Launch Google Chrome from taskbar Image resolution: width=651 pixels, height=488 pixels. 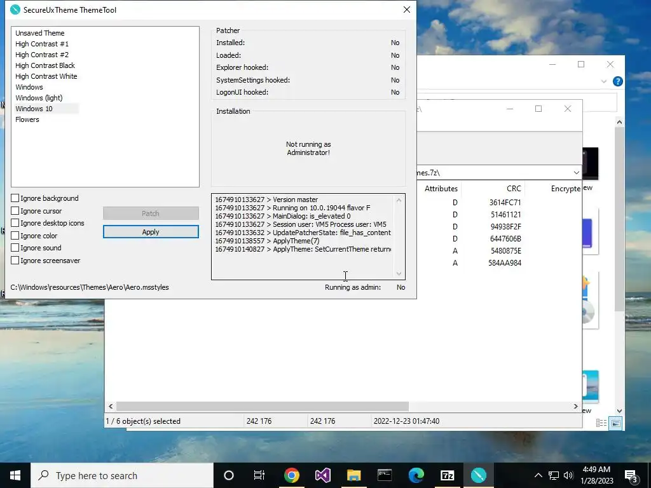[x=291, y=475]
